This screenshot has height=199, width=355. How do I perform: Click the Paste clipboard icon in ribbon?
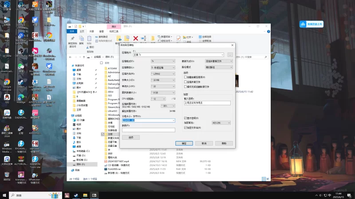pos(90,38)
